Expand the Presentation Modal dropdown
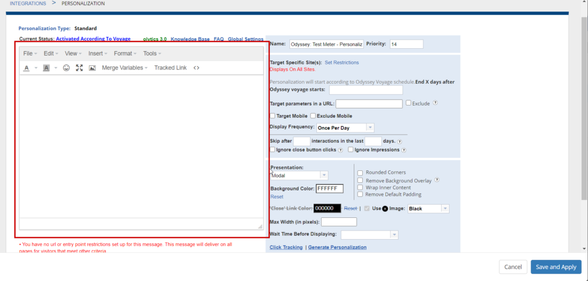 (x=299, y=175)
